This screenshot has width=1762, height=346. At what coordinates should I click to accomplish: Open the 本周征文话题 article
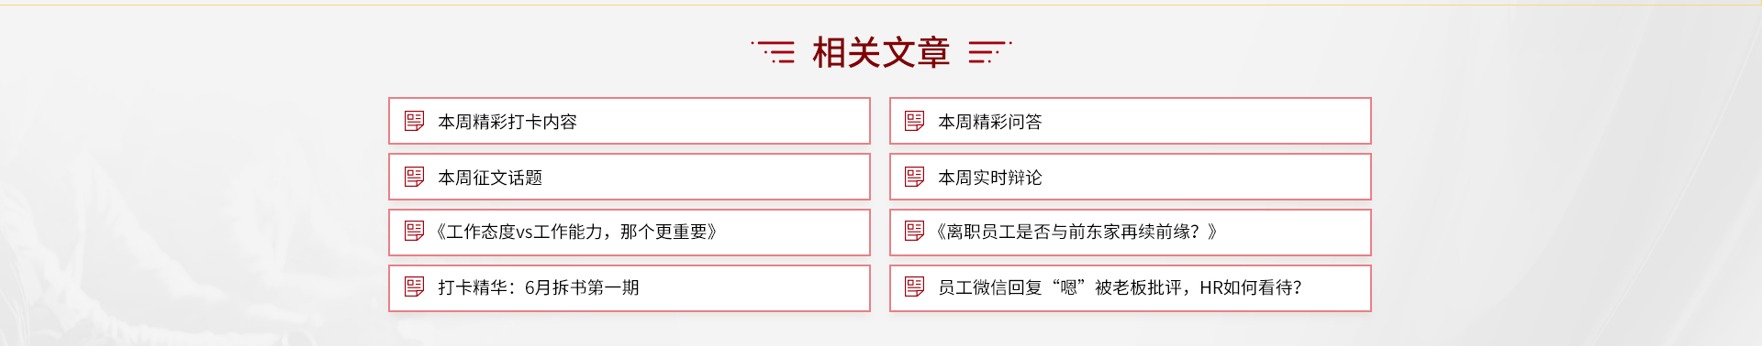click(490, 178)
